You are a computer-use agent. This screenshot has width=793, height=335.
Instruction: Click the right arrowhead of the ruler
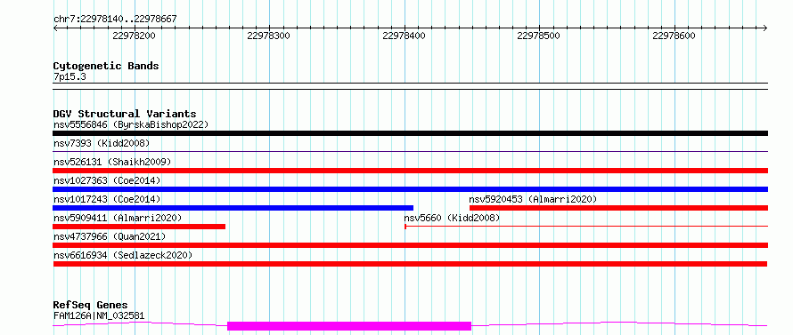click(765, 28)
